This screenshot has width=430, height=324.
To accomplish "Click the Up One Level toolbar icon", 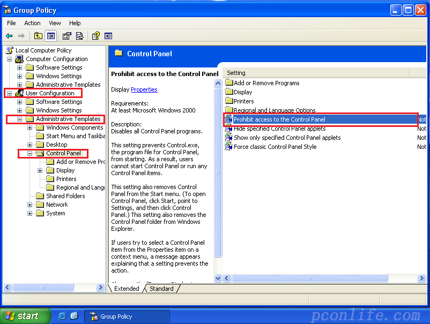I will coord(38,36).
